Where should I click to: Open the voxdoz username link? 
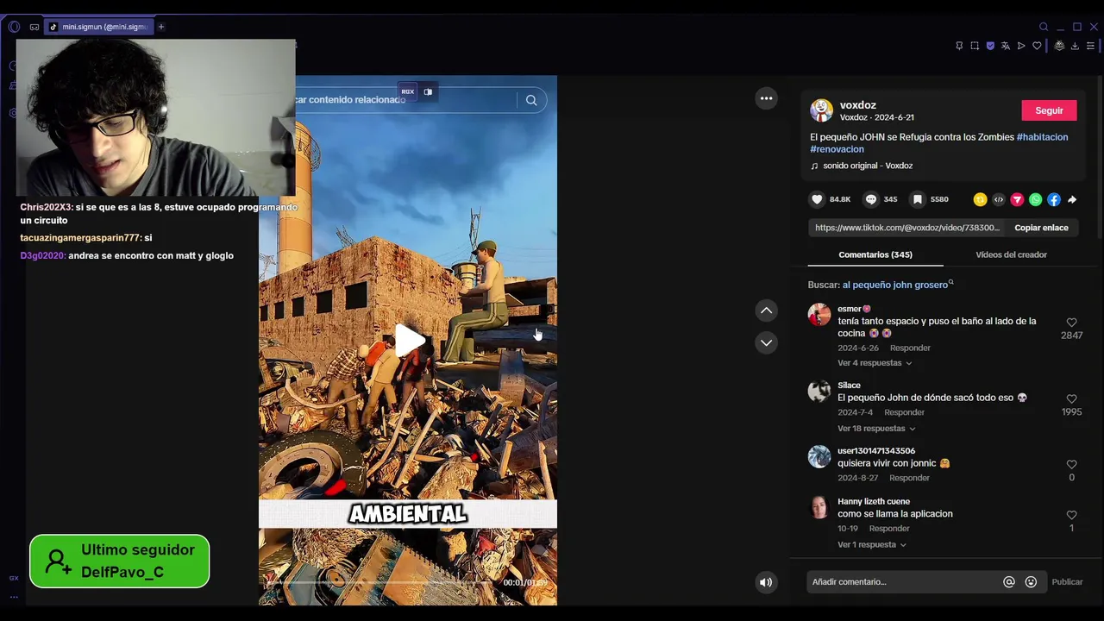click(x=858, y=105)
